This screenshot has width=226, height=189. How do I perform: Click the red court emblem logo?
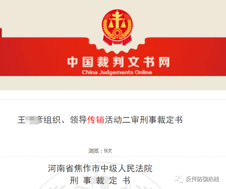pyautogui.click(x=117, y=28)
